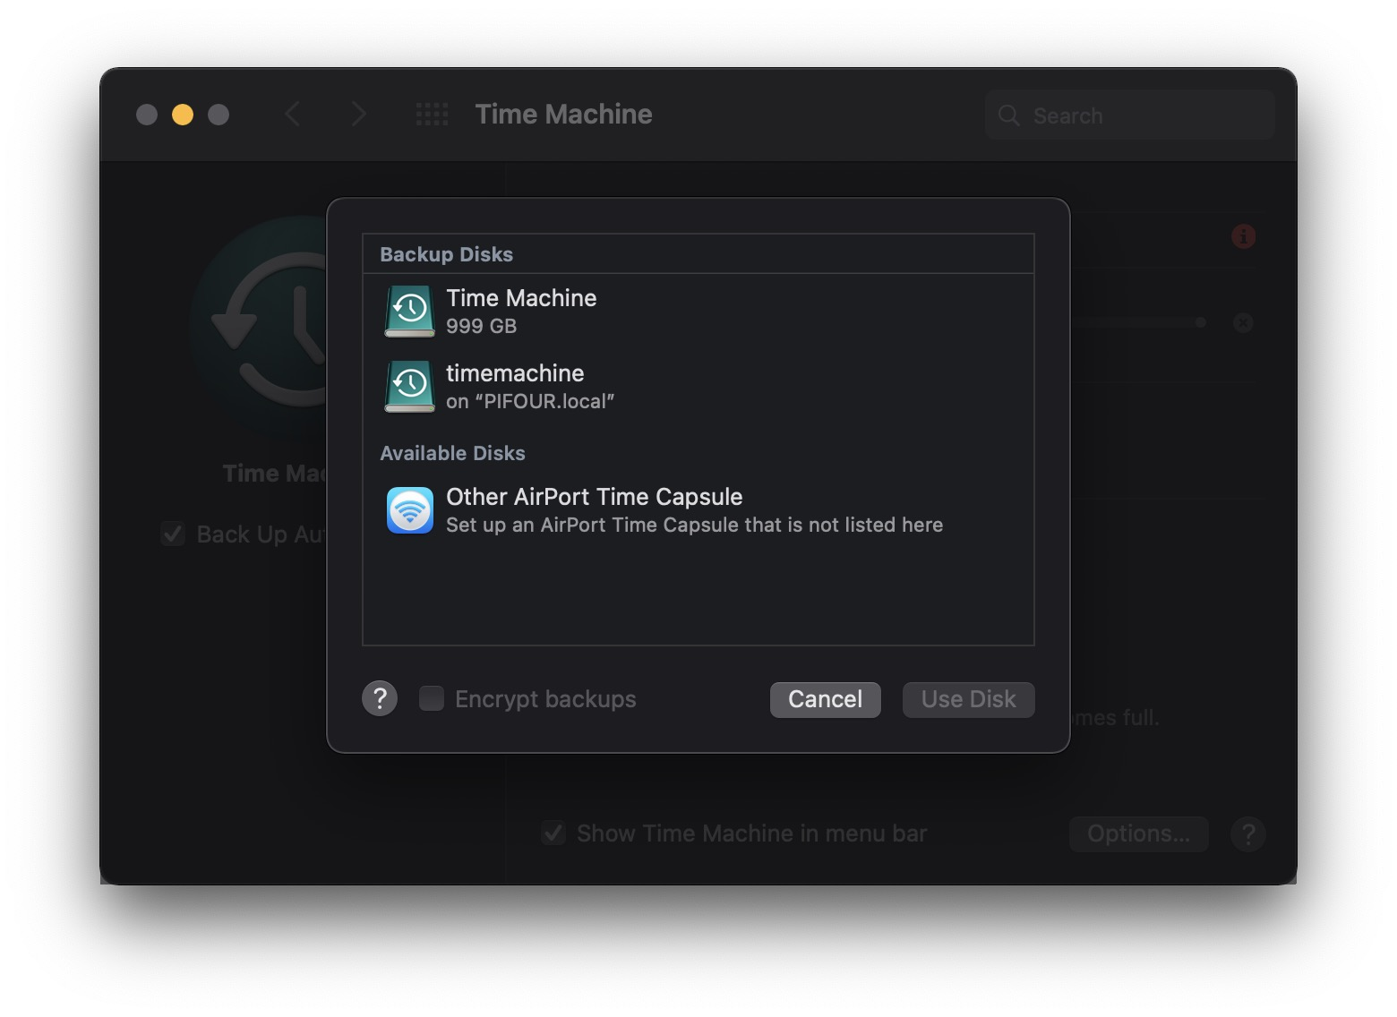Click the Cancel button
Viewport: 1397px width, 1017px height.
click(825, 699)
